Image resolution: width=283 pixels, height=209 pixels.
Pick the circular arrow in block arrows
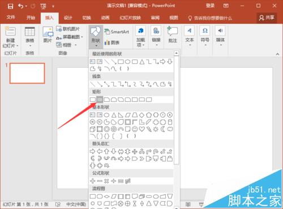tap(106, 166)
